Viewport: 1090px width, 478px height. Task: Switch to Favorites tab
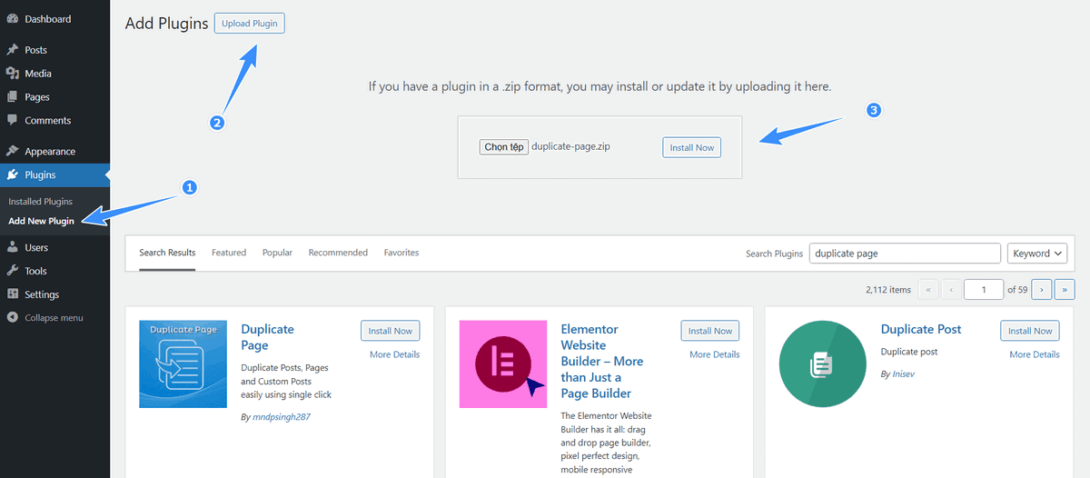[401, 253]
